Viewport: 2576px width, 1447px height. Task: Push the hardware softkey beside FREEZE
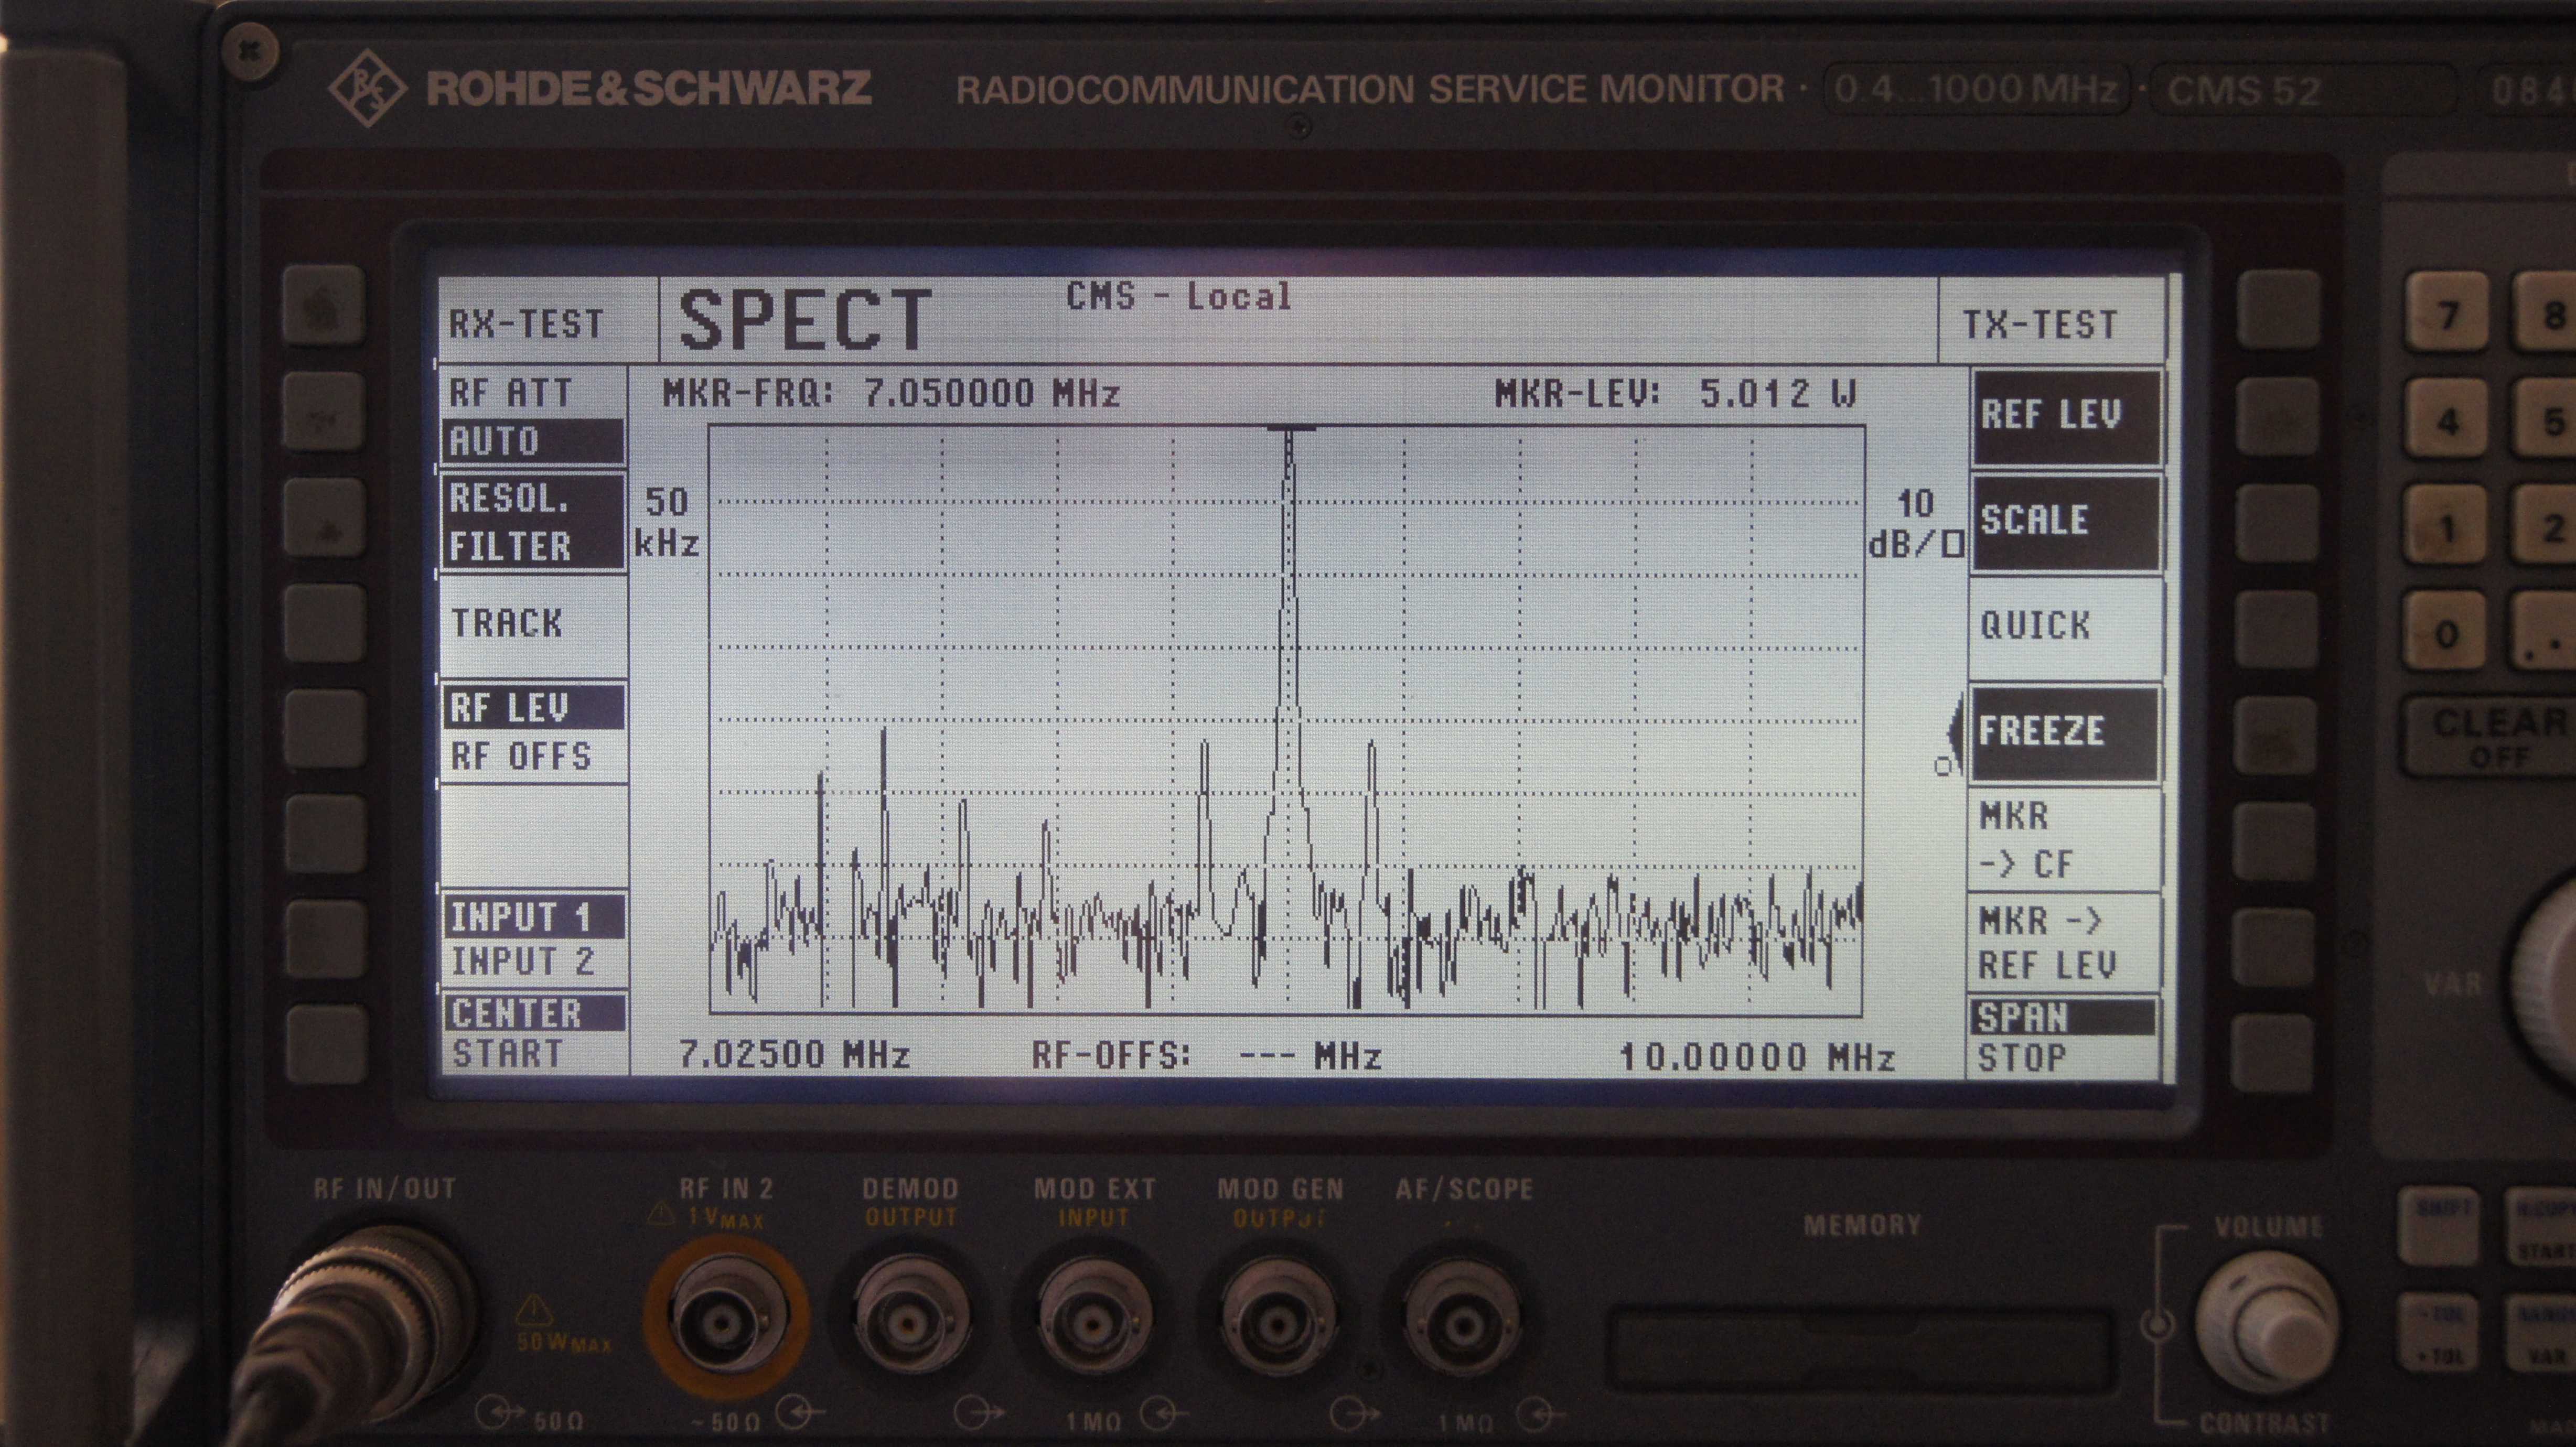(x=2276, y=735)
